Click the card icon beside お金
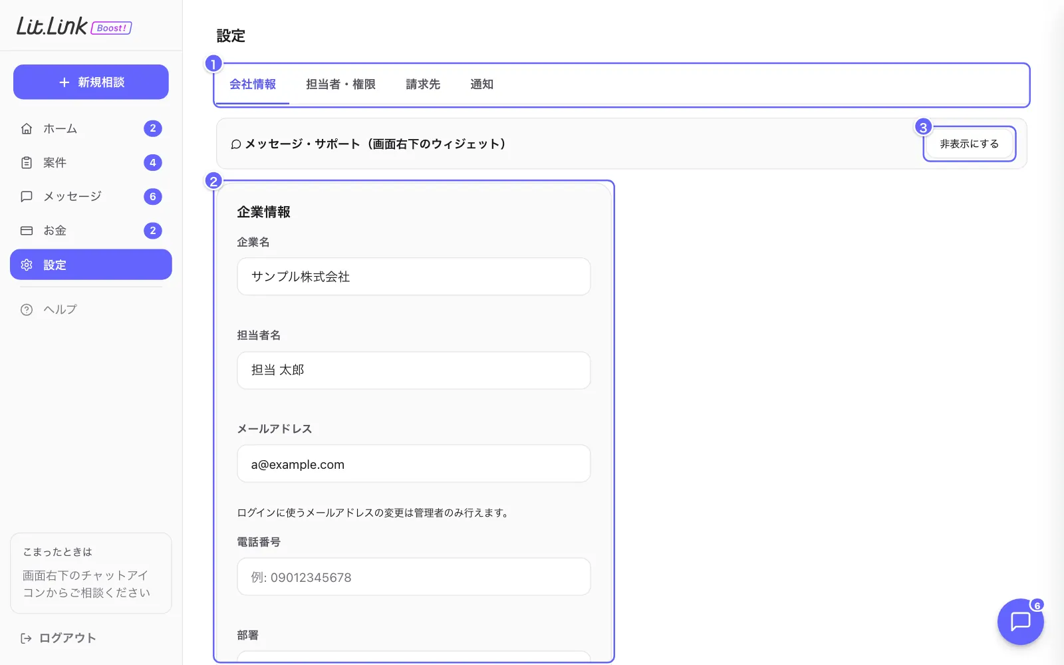 pyautogui.click(x=27, y=231)
